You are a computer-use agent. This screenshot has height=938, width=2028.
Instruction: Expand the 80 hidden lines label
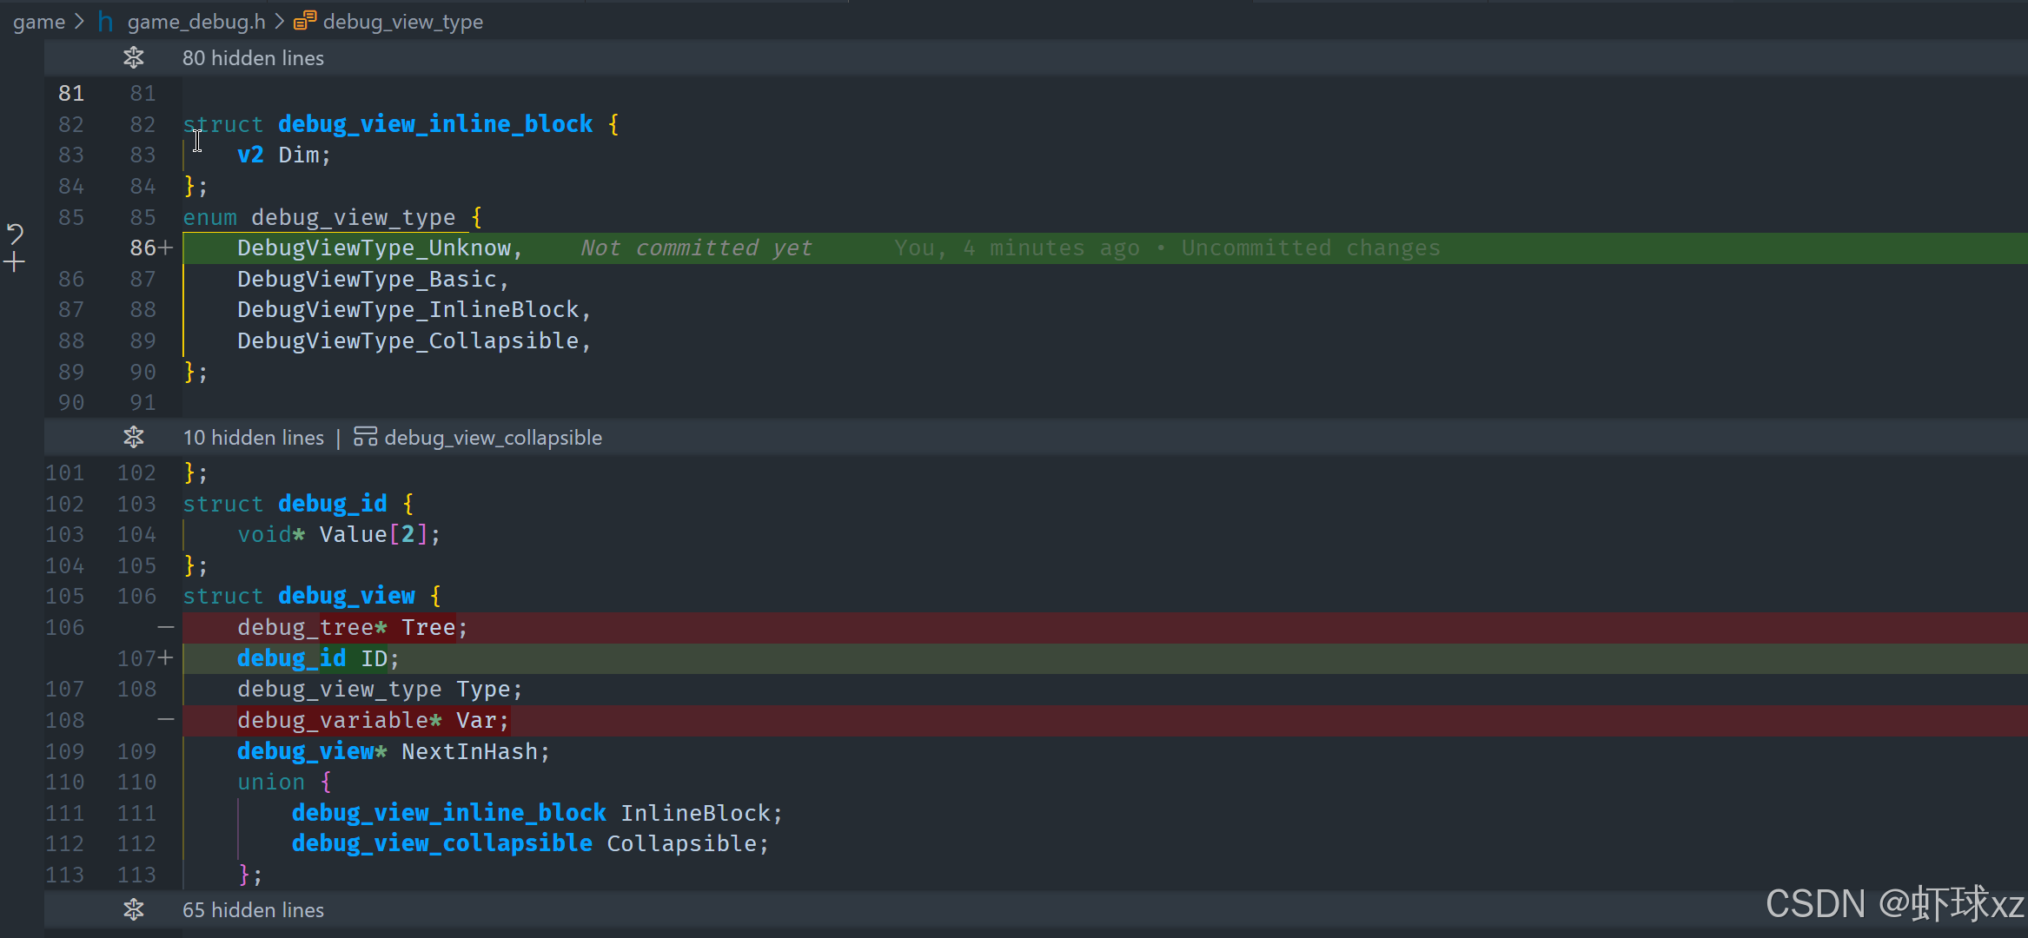pos(253,58)
